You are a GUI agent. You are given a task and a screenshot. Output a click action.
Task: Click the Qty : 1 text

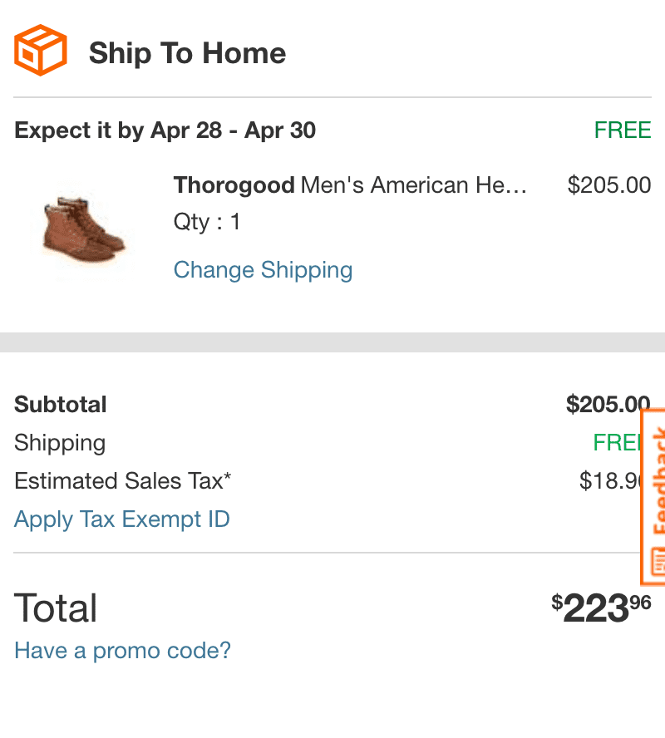click(x=207, y=222)
